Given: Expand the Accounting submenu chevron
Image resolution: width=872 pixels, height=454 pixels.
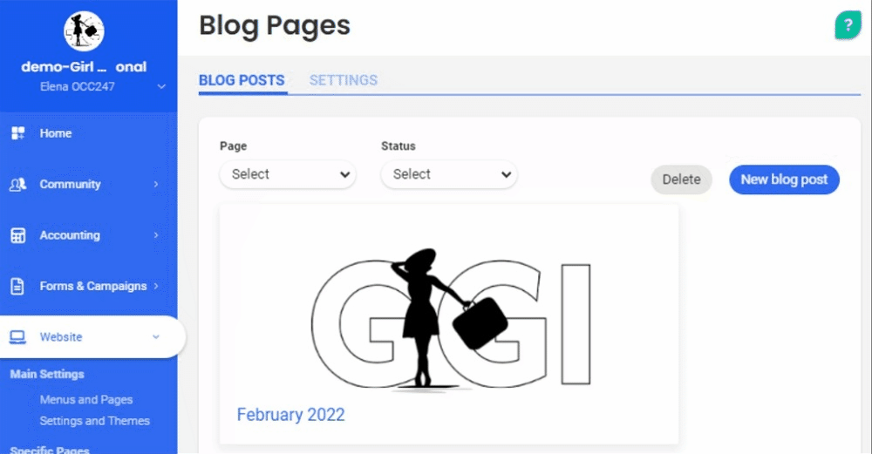Looking at the screenshot, I should click(x=156, y=235).
